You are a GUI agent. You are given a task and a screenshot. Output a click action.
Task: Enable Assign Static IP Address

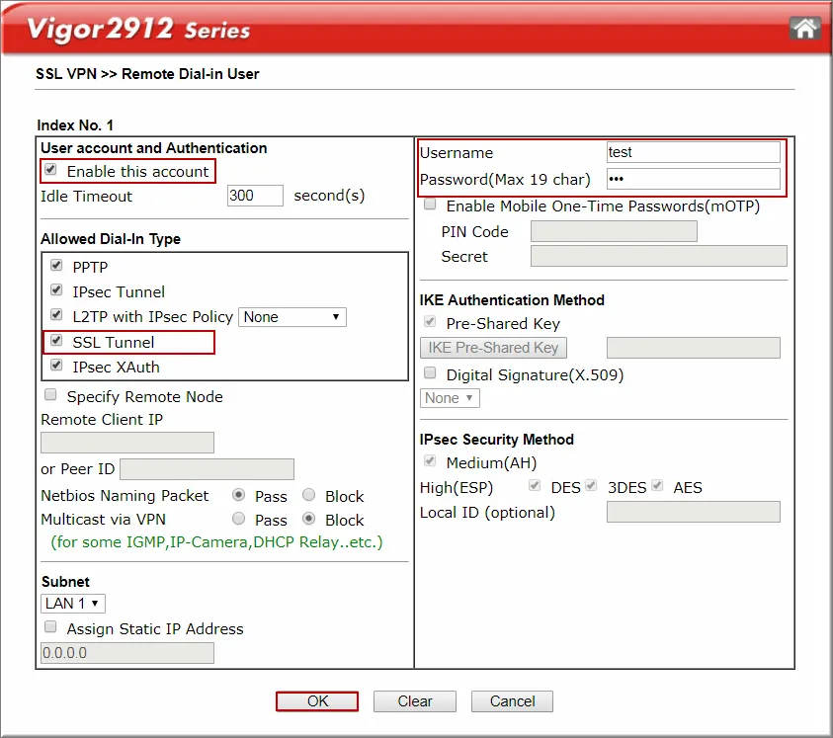49,625
